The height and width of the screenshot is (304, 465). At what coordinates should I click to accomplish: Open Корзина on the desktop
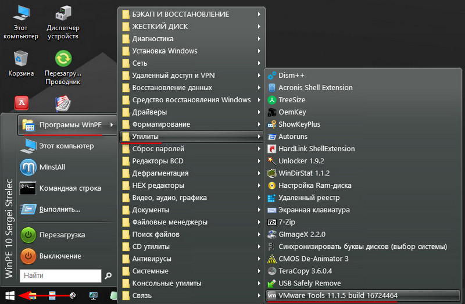click(21, 63)
